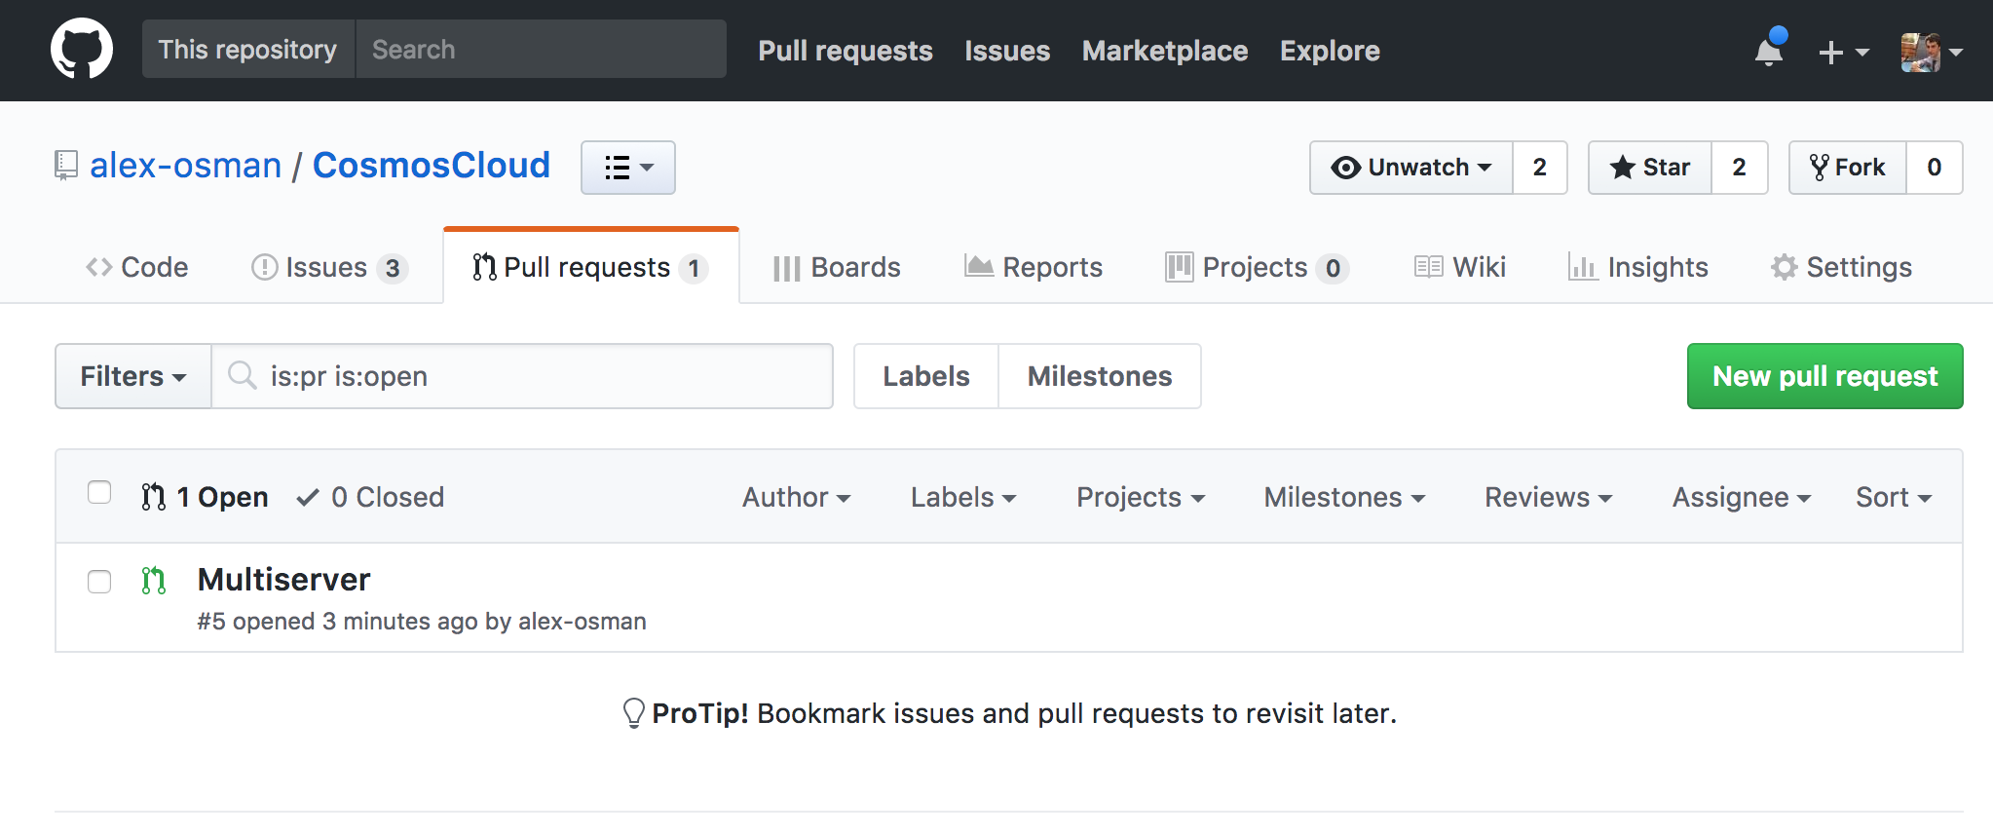Image resolution: width=1993 pixels, height=836 pixels.
Task: Click the Fork button
Action: click(x=1848, y=168)
